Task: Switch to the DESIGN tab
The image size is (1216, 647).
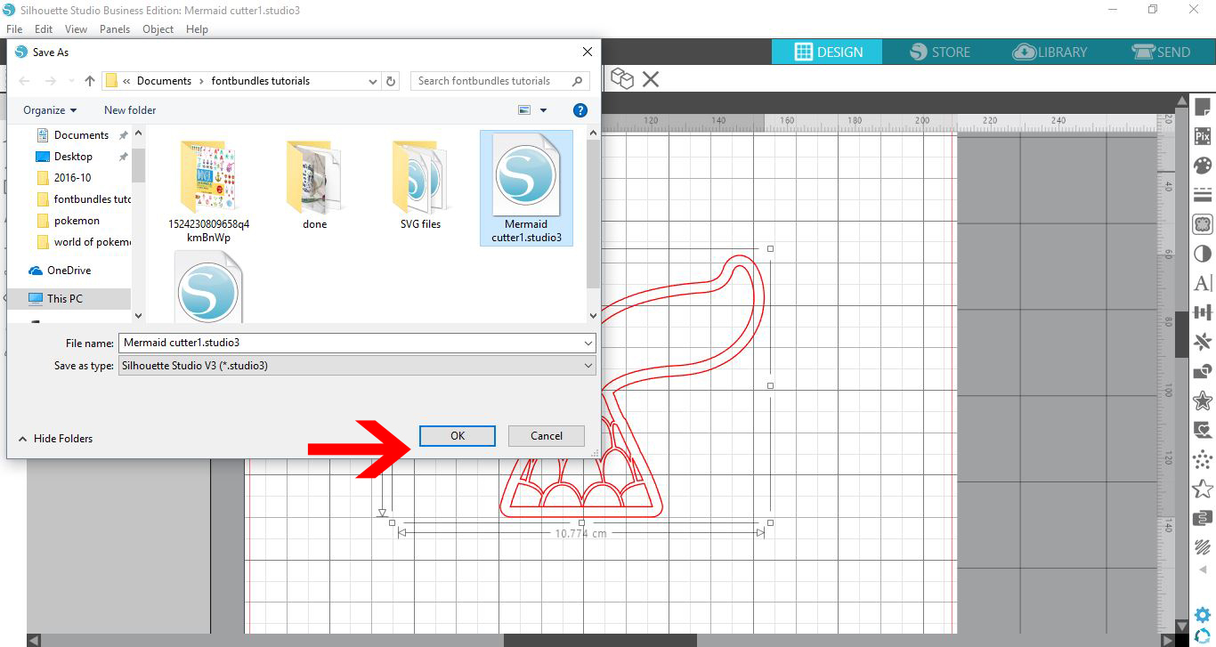Action: click(828, 52)
